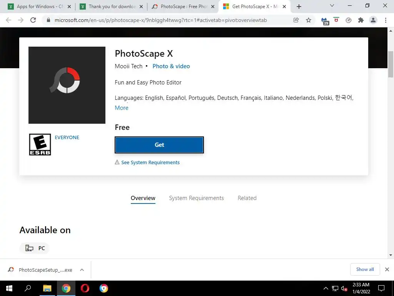Click the blue Get button
This screenshot has width=394, height=296.
pyautogui.click(x=159, y=145)
